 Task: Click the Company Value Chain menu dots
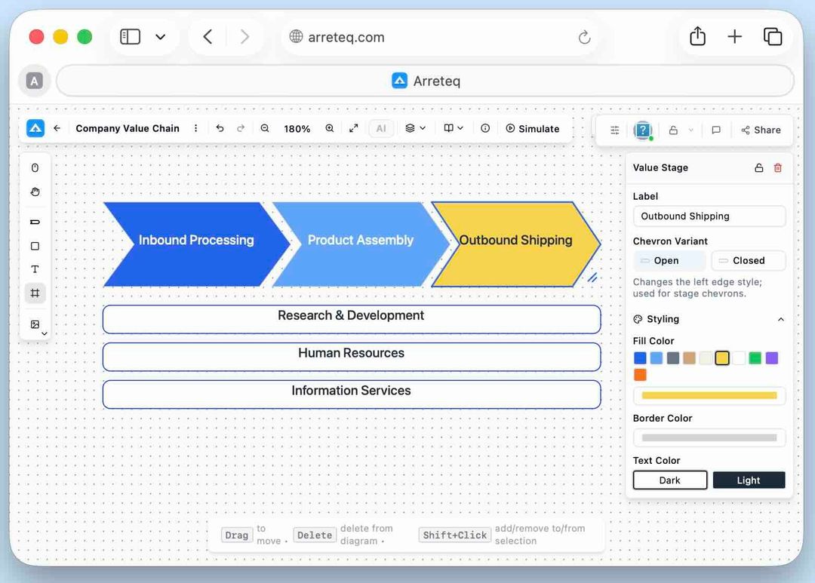(195, 128)
